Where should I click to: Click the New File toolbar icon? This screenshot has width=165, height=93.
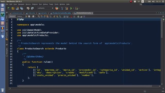9,8
